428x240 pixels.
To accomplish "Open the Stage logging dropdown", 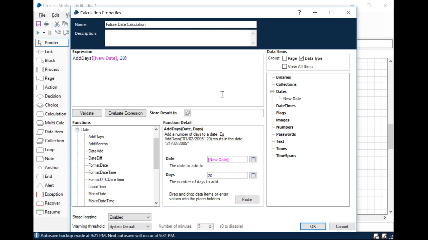I will (x=130, y=217).
